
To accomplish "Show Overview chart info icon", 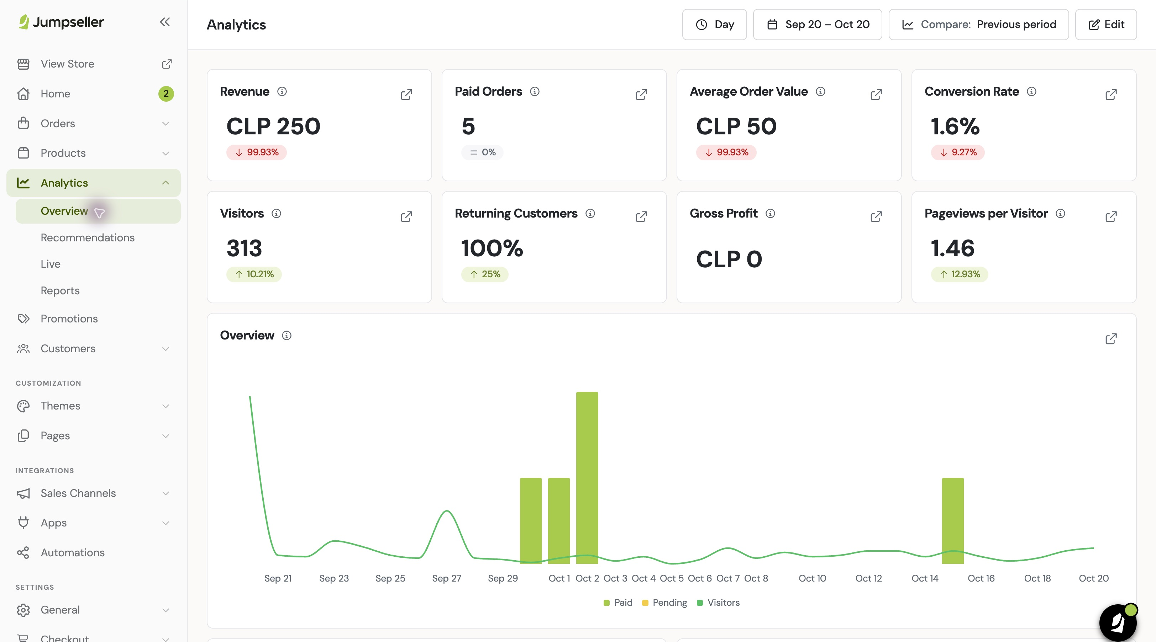I will click(x=286, y=335).
